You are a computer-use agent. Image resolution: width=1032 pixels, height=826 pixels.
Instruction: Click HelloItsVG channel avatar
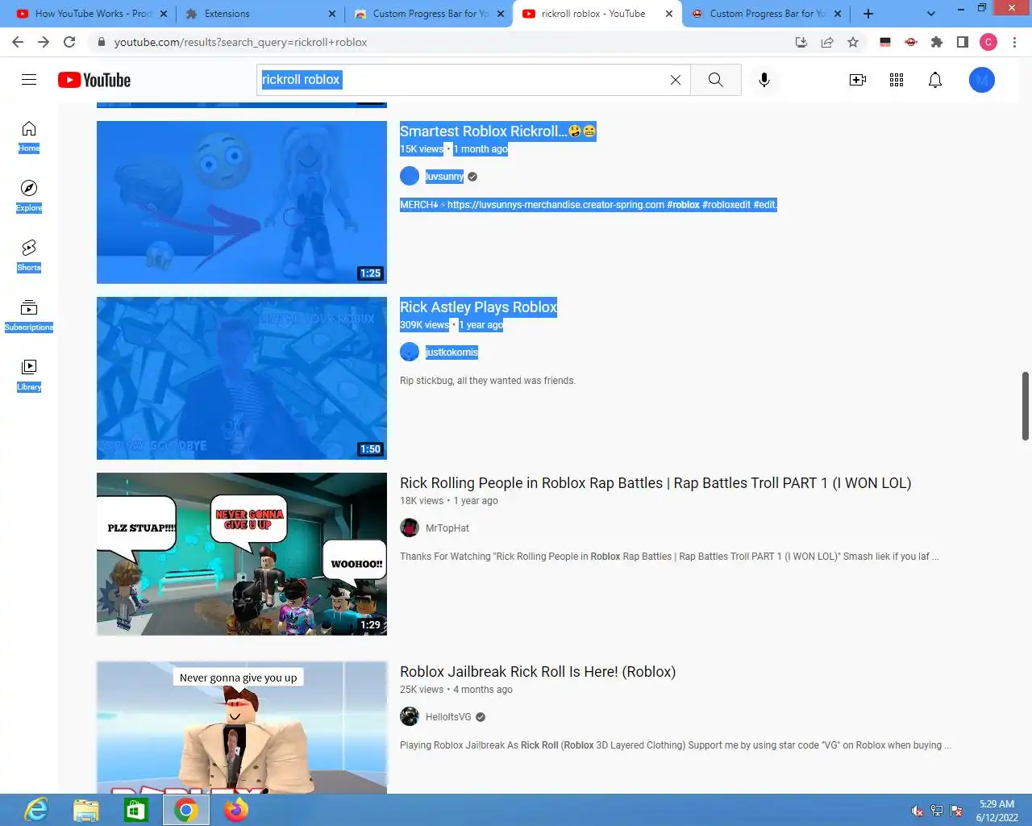point(410,716)
